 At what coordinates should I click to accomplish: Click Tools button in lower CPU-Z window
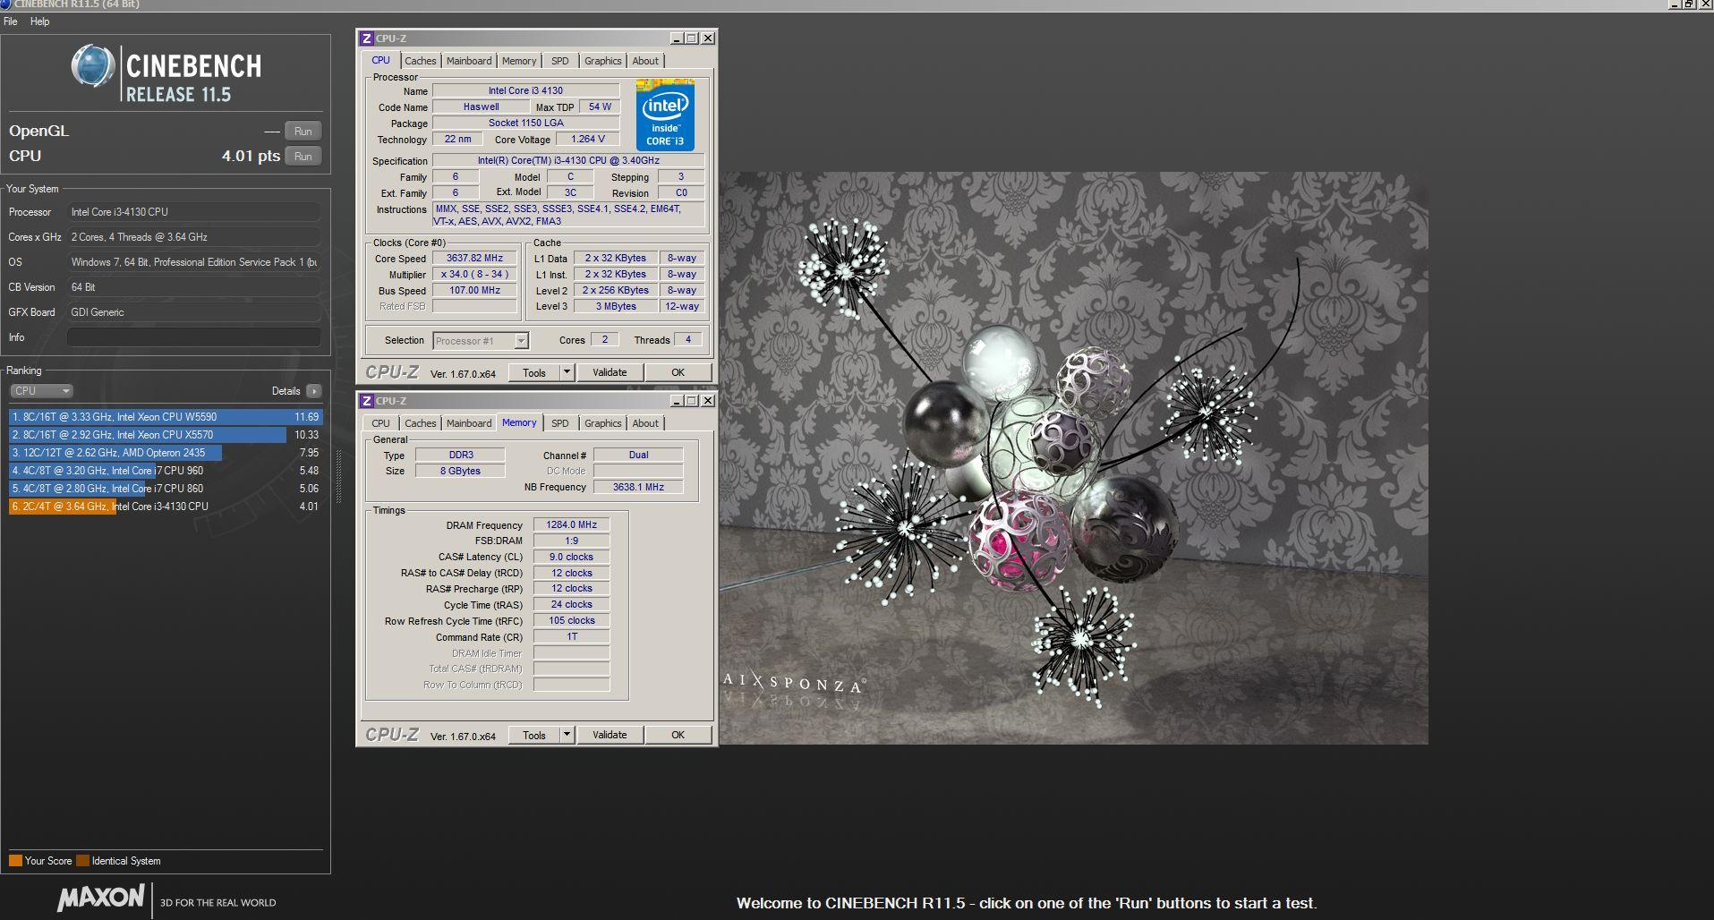[534, 736]
